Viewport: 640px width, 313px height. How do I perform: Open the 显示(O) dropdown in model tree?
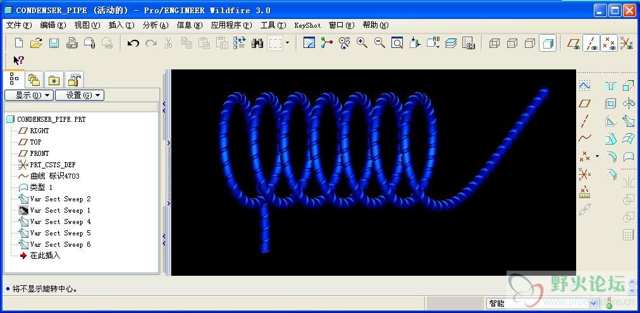[29, 95]
